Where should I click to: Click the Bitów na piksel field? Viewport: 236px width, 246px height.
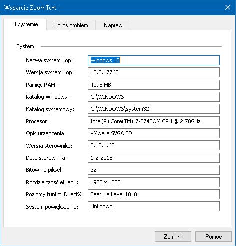[154, 170]
